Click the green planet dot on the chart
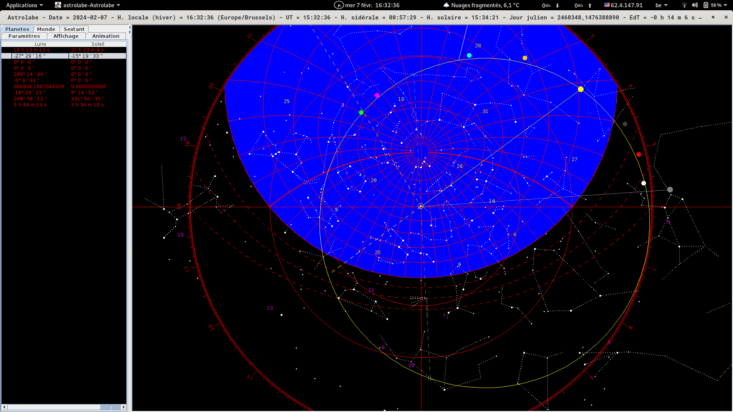The width and height of the screenshot is (733, 412). click(x=361, y=113)
